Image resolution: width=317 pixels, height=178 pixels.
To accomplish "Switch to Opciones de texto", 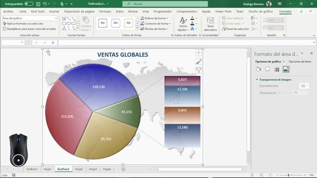I will (x=300, y=61).
